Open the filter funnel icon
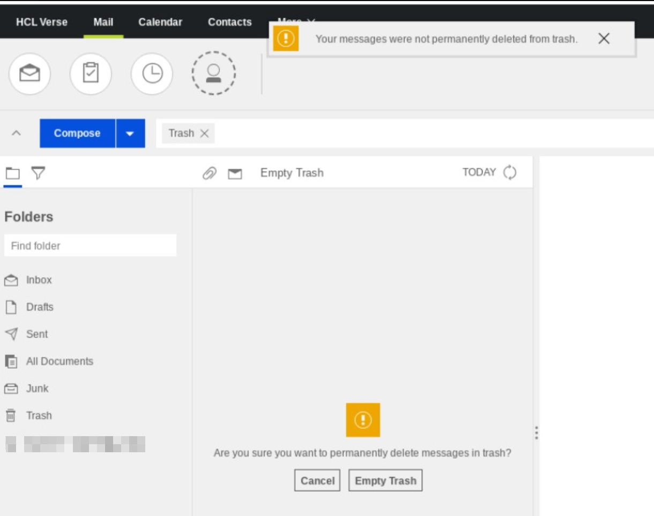 click(38, 173)
